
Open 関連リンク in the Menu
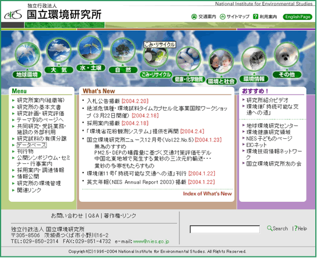(x=29, y=190)
